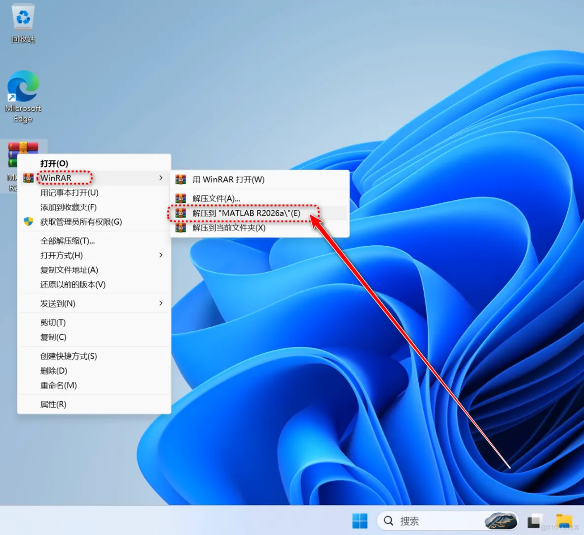Screen dimensions: 584x535
Task: Open Task View from the taskbar
Action: pos(535,521)
